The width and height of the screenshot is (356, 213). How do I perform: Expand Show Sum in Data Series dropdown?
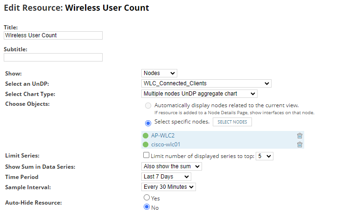(x=172, y=166)
